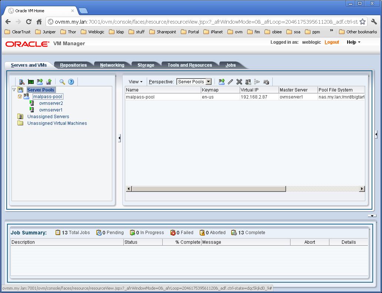Open the Chrome wrench settings menu
Image resolution: width=382 pixels, height=293 pixels.
(374, 22)
